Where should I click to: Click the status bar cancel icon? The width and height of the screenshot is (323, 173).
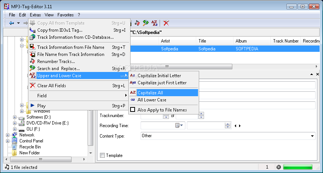click(279, 167)
